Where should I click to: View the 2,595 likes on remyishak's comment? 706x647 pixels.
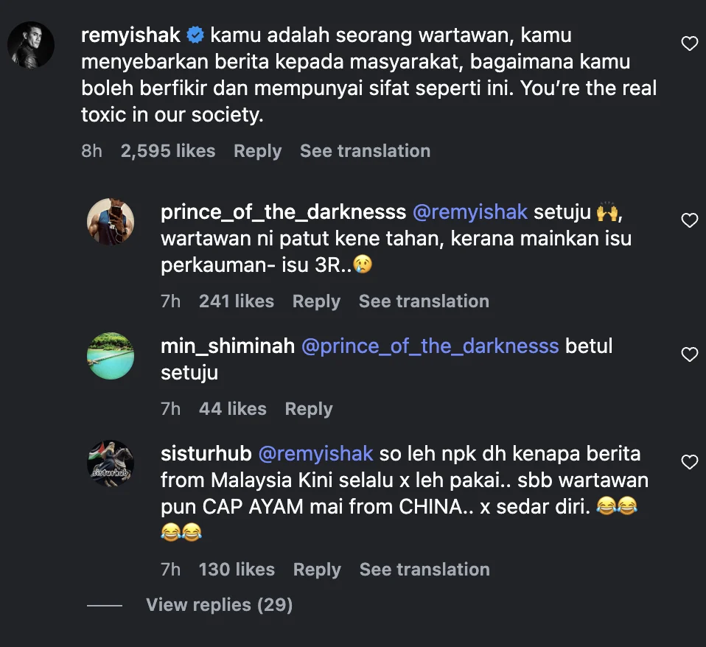point(168,151)
